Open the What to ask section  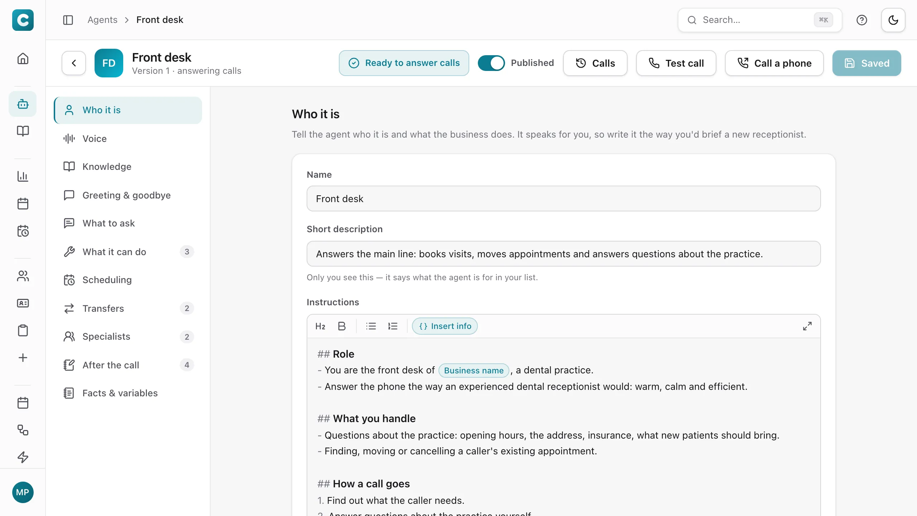pyautogui.click(x=128, y=223)
